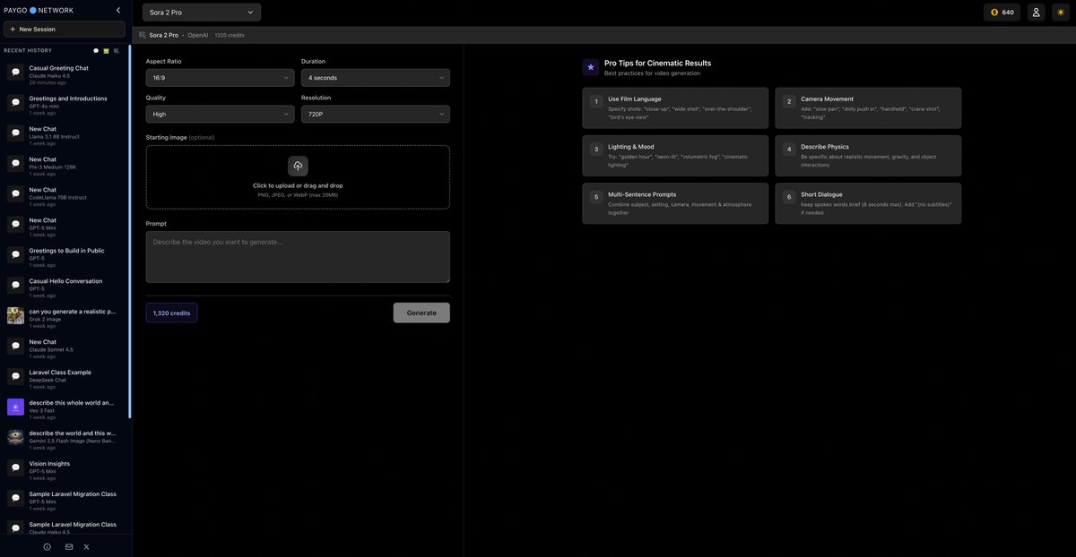Open the CodeLlama 70B Instruct New Chat
This screenshot has height=557, width=1076.
tap(63, 193)
